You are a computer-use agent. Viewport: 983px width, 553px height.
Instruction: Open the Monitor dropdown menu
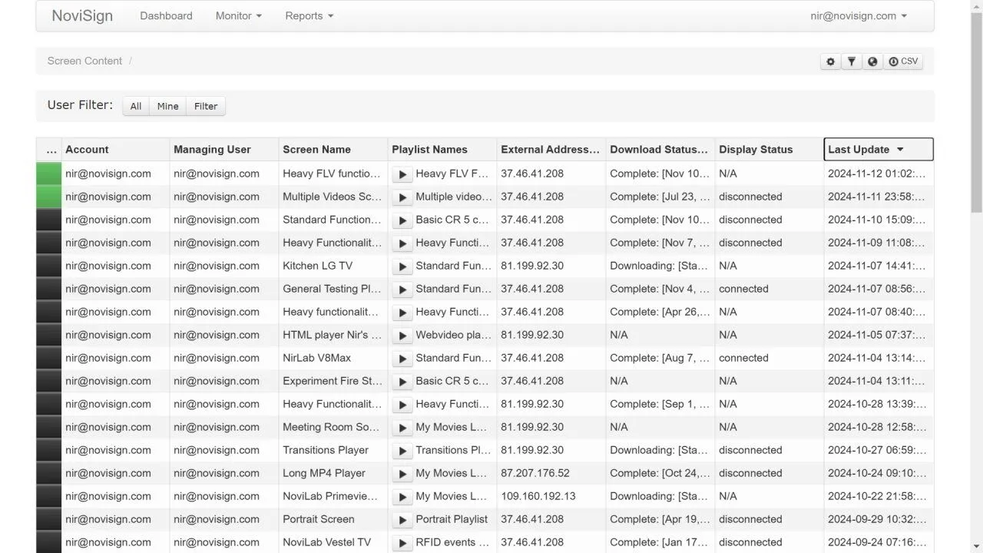point(238,15)
